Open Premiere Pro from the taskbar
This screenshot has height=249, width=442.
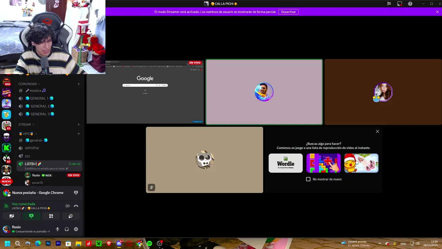(58, 243)
